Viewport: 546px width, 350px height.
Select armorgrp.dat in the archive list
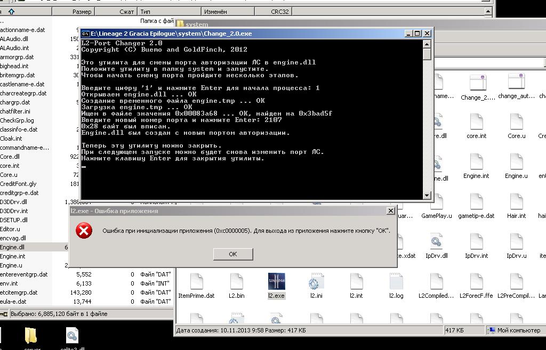[17, 57]
